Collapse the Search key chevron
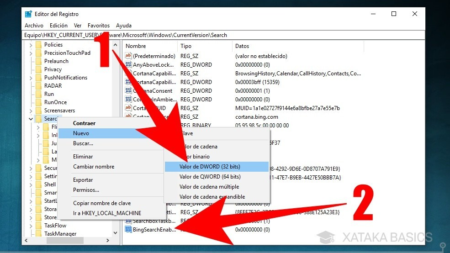The width and height of the screenshot is (450, 253). tap(31, 119)
